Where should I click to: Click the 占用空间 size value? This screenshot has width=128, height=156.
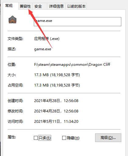(x=57, y=85)
